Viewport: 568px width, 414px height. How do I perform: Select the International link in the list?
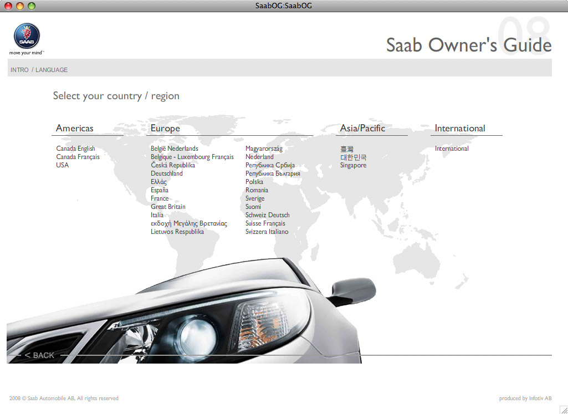452,149
